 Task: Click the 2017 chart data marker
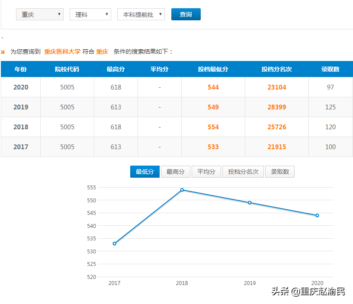(x=114, y=243)
